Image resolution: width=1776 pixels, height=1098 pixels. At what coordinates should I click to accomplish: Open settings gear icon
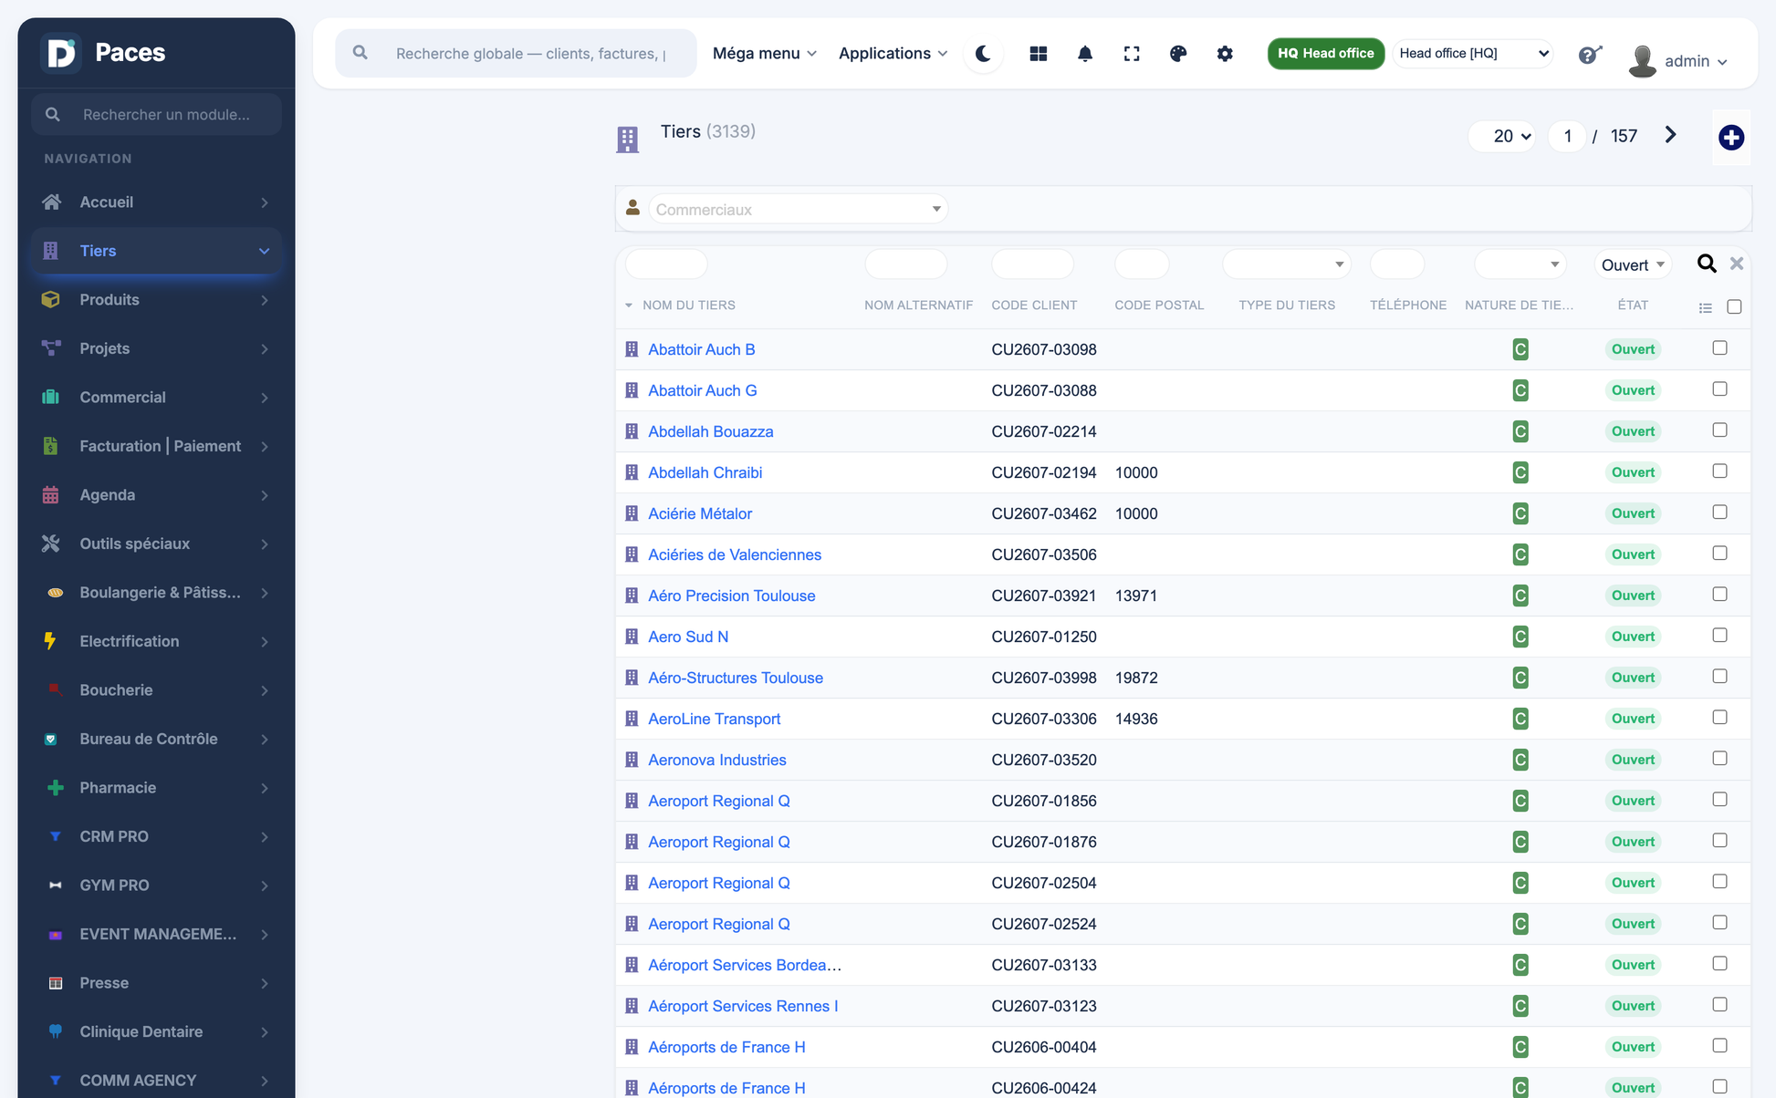tap(1225, 54)
